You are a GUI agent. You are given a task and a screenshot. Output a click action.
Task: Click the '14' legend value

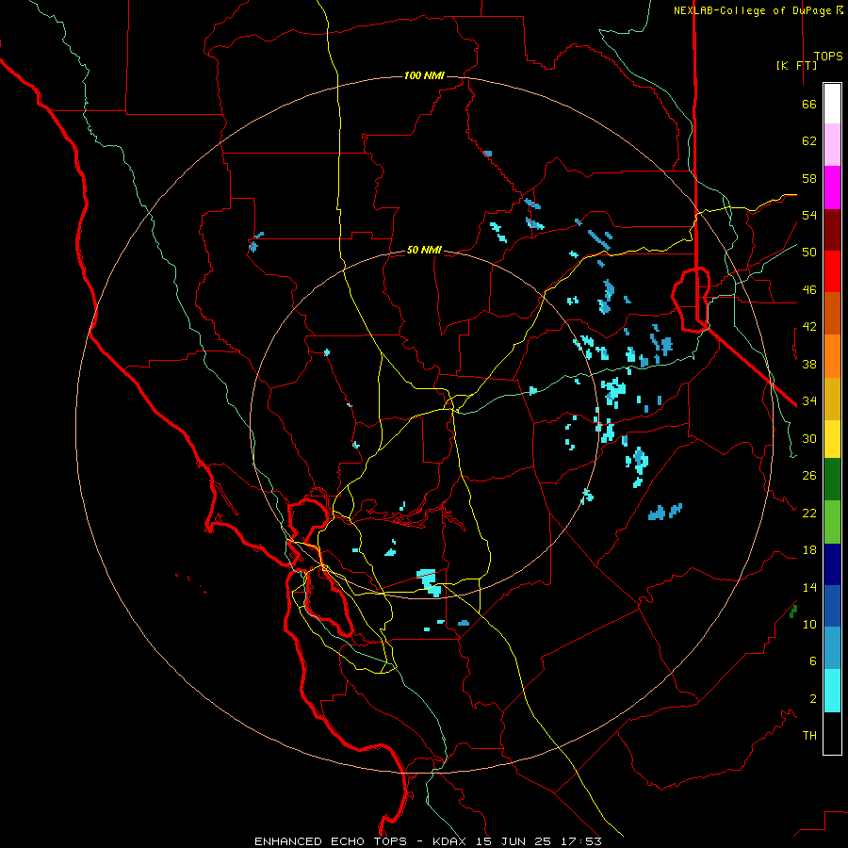click(x=809, y=587)
